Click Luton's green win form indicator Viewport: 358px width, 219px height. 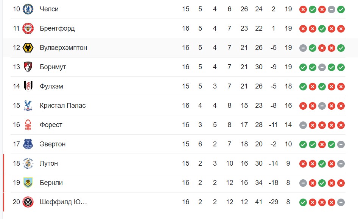point(322,164)
